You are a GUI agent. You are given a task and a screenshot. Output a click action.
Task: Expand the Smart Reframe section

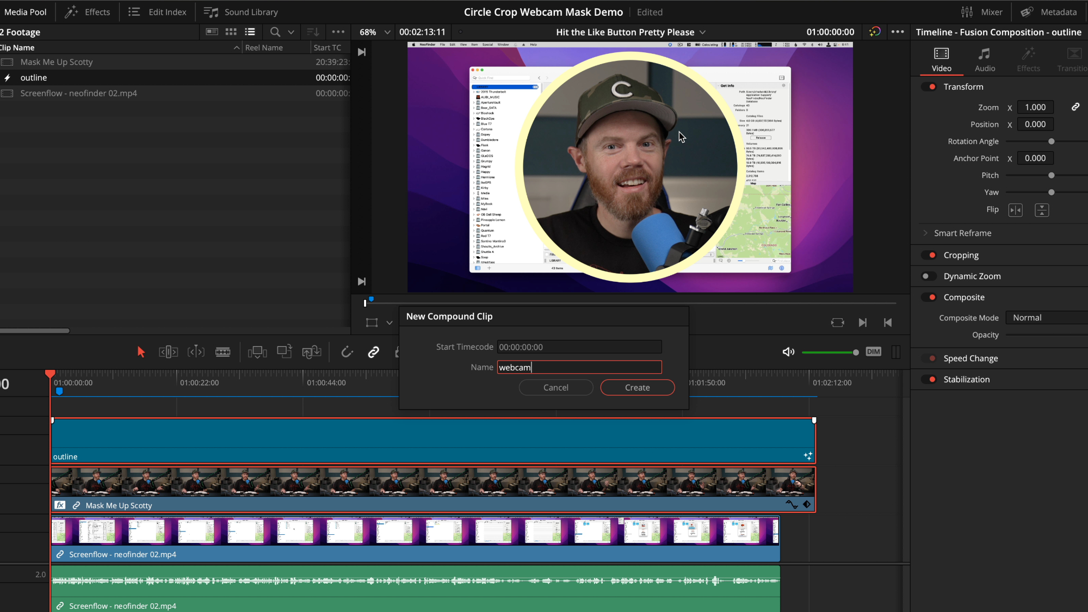pos(925,233)
